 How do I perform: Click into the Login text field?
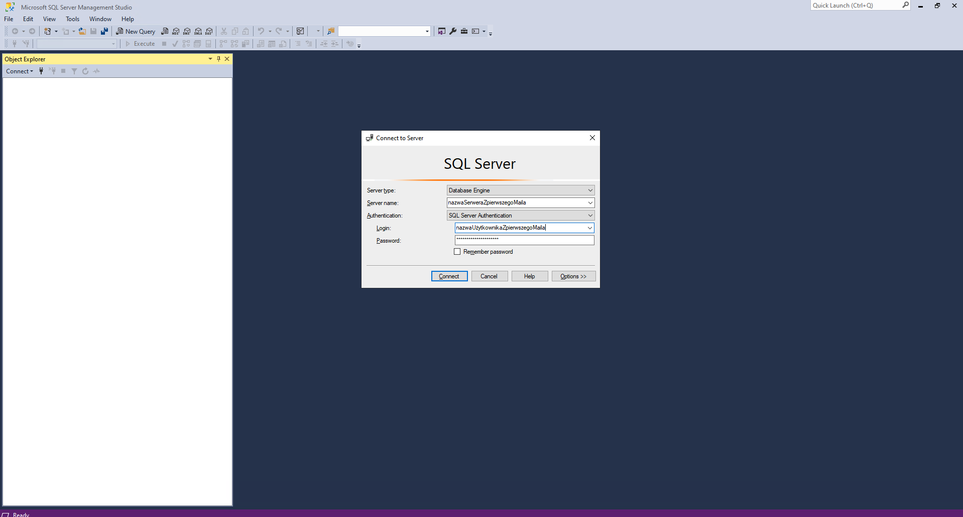click(x=520, y=228)
